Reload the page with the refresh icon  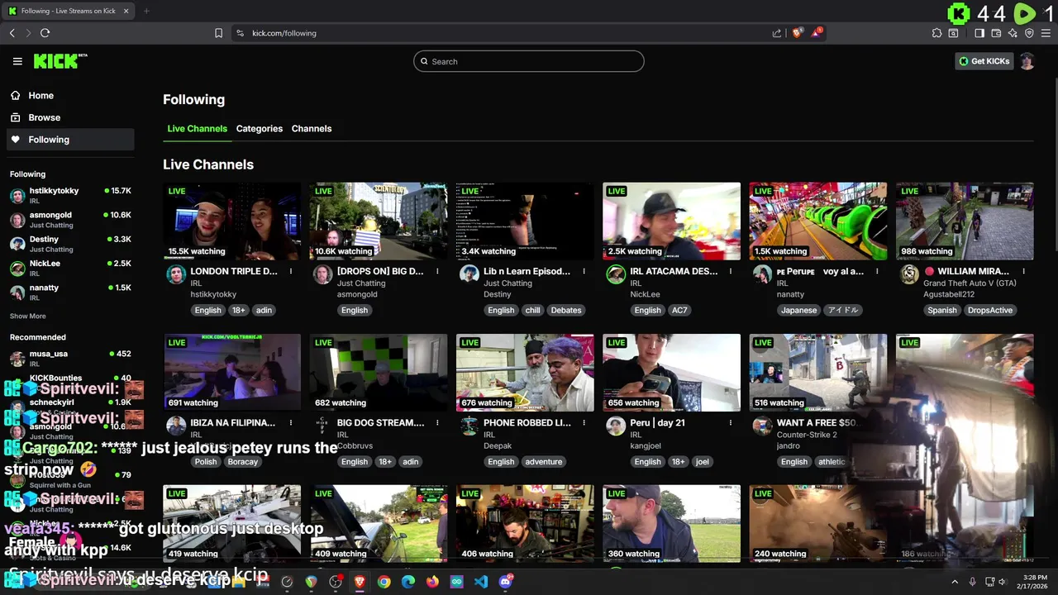(x=45, y=33)
